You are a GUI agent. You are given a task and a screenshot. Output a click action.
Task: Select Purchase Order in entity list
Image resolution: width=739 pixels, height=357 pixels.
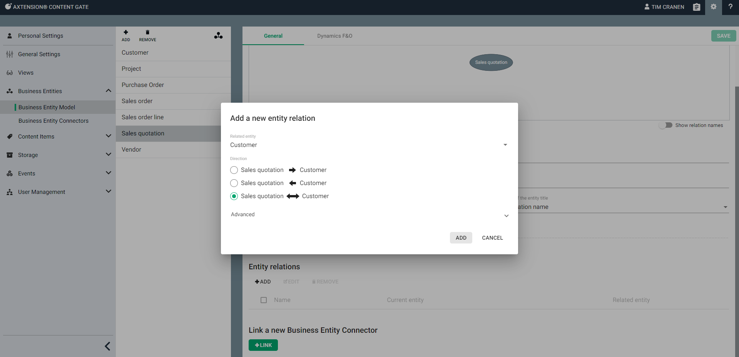pyautogui.click(x=143, y=85)
